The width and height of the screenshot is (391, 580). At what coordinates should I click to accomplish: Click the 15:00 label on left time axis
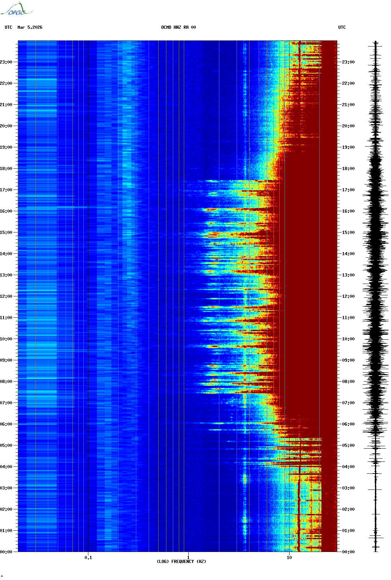6,232
